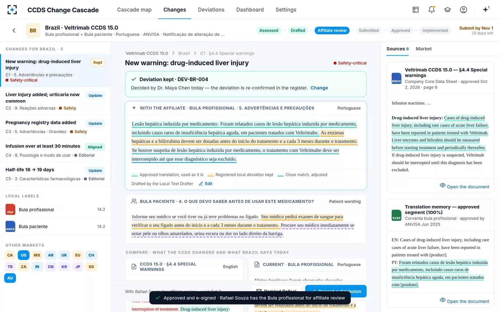The image size is (500, 312).
Task: Click the person icon next to Bula Paciente heading
Action: click(134, 201)
